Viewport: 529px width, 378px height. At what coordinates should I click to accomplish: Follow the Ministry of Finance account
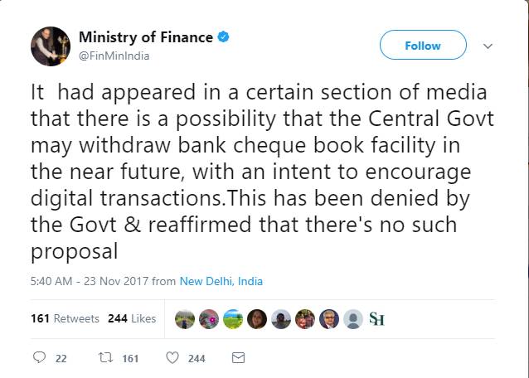click(x=422, y=46)
